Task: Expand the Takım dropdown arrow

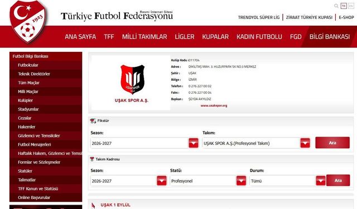Action: 305,143
